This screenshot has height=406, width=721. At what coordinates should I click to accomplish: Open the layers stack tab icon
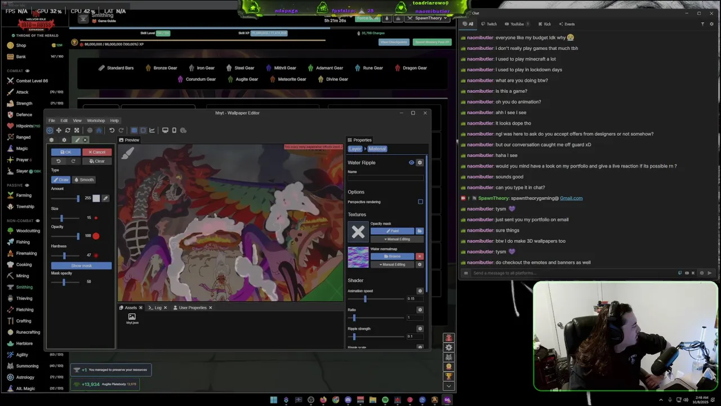pyautogui.click(x=51, y=140)
